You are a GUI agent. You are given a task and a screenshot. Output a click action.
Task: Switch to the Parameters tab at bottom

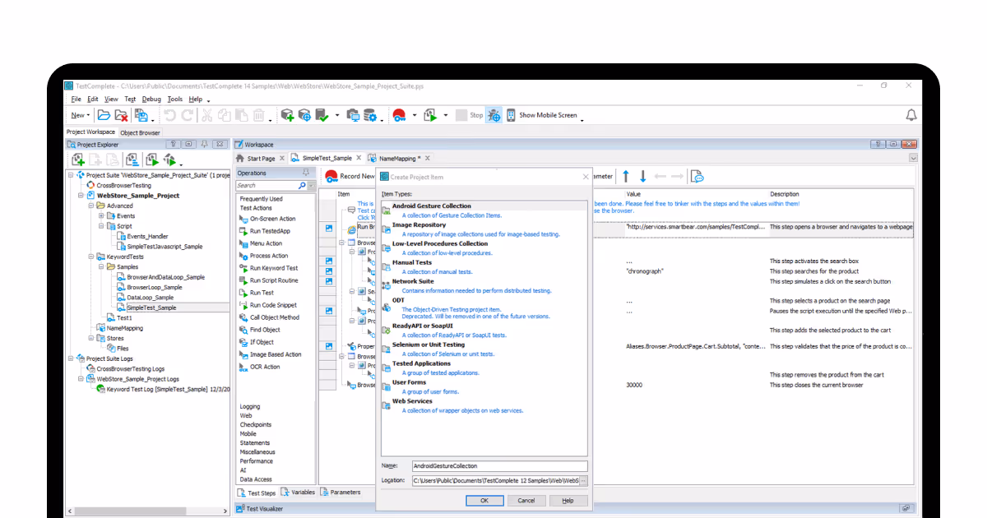click(x=341, y=493)
